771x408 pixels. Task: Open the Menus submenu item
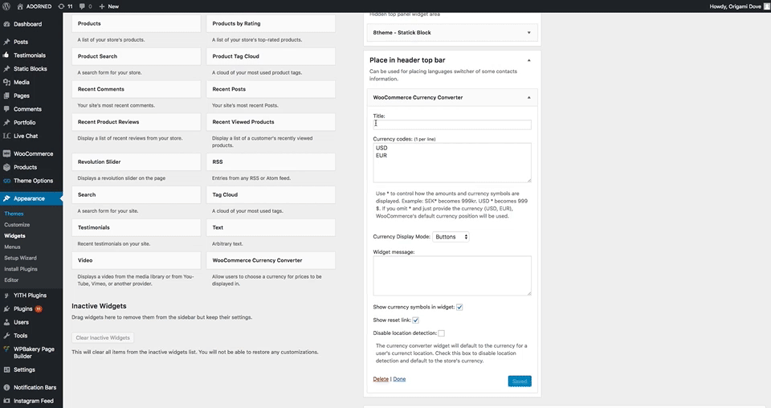[12, 247]
